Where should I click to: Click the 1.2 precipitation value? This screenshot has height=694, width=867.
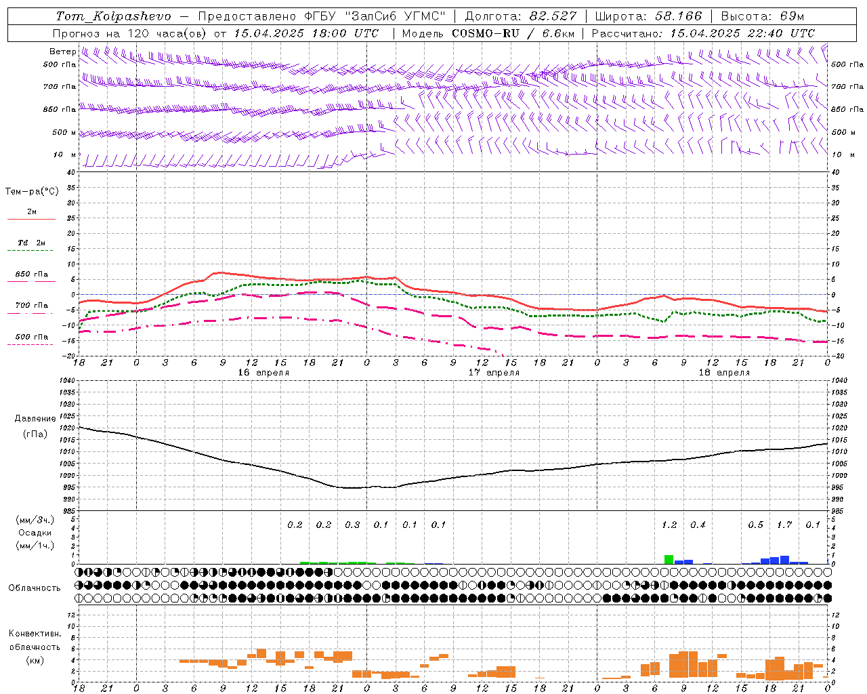[x=669, y=525]
